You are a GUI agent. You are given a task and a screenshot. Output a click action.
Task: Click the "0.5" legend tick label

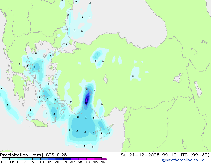pyautogui.click(x=11, y=162)
